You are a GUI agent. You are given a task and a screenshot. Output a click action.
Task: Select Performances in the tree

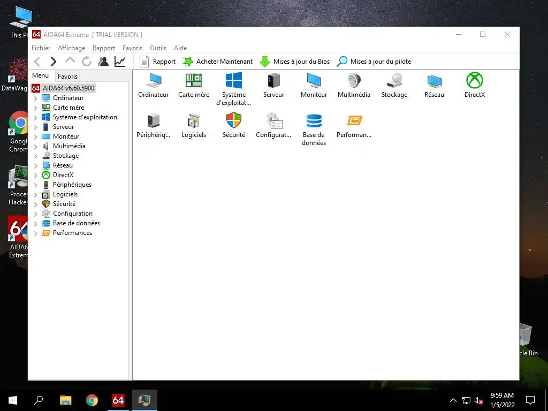(x=72, y=233)
